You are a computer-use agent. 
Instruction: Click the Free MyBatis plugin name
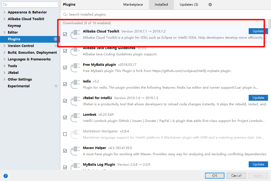pyautogui.click(x=99, y=65)
